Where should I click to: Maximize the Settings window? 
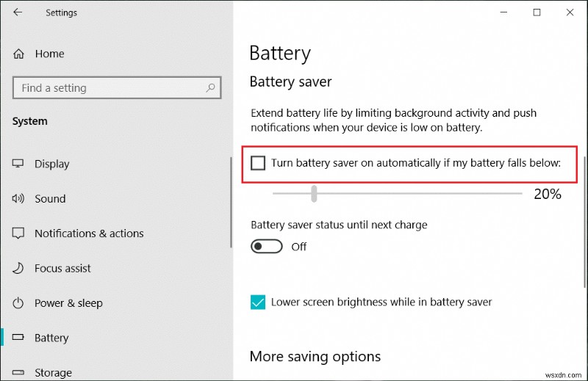(537, 12)
